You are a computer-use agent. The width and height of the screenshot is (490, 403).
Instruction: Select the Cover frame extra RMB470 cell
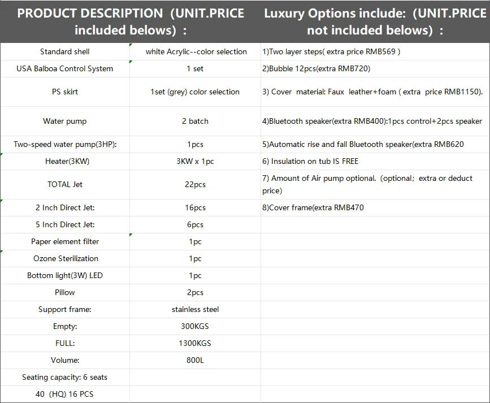coord(375,207)
